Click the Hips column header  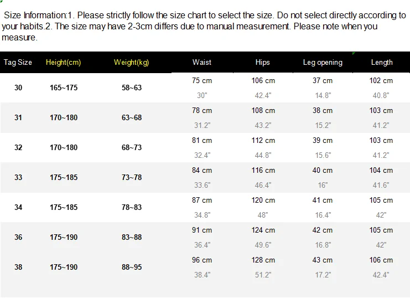coord(262,63)
